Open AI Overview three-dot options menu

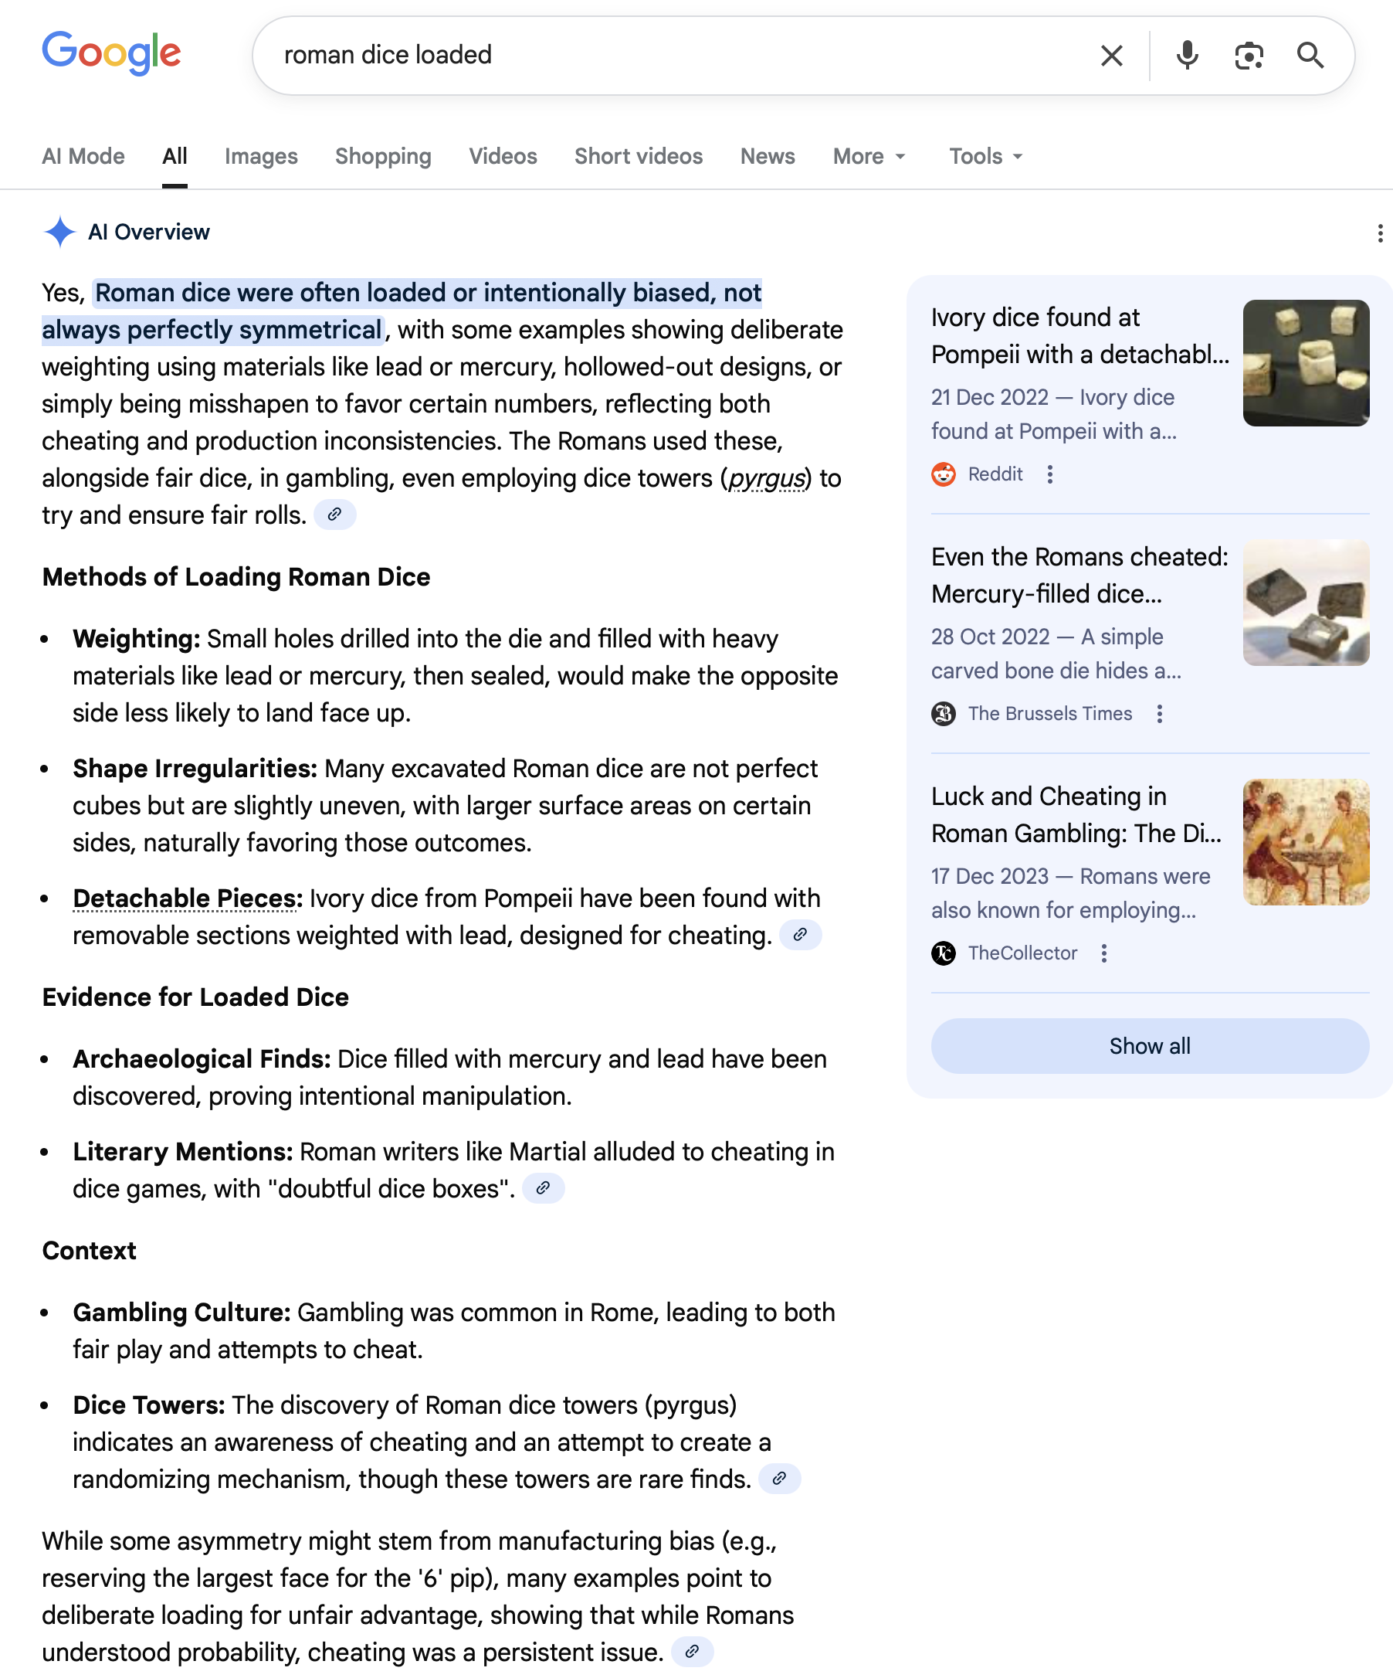(x=1379, y=233)
